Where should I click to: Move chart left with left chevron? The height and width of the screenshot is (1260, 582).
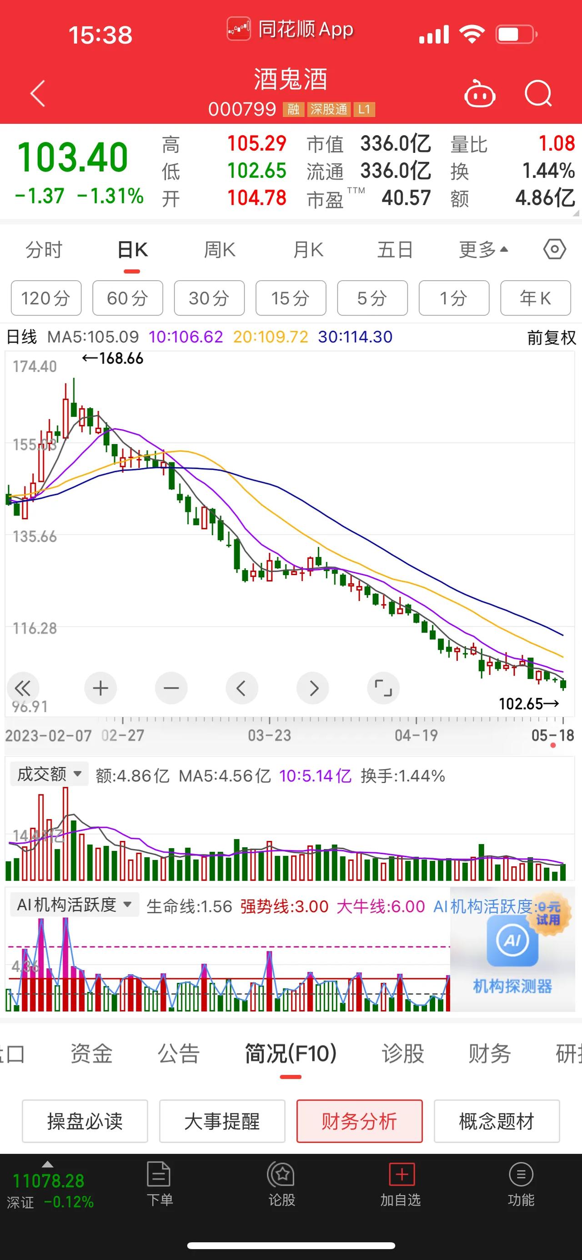242,688
